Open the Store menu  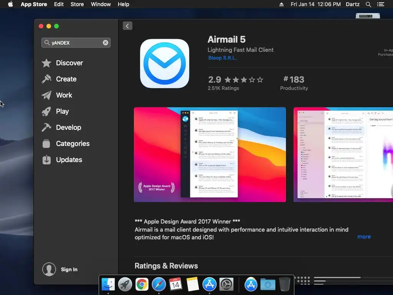77,4
